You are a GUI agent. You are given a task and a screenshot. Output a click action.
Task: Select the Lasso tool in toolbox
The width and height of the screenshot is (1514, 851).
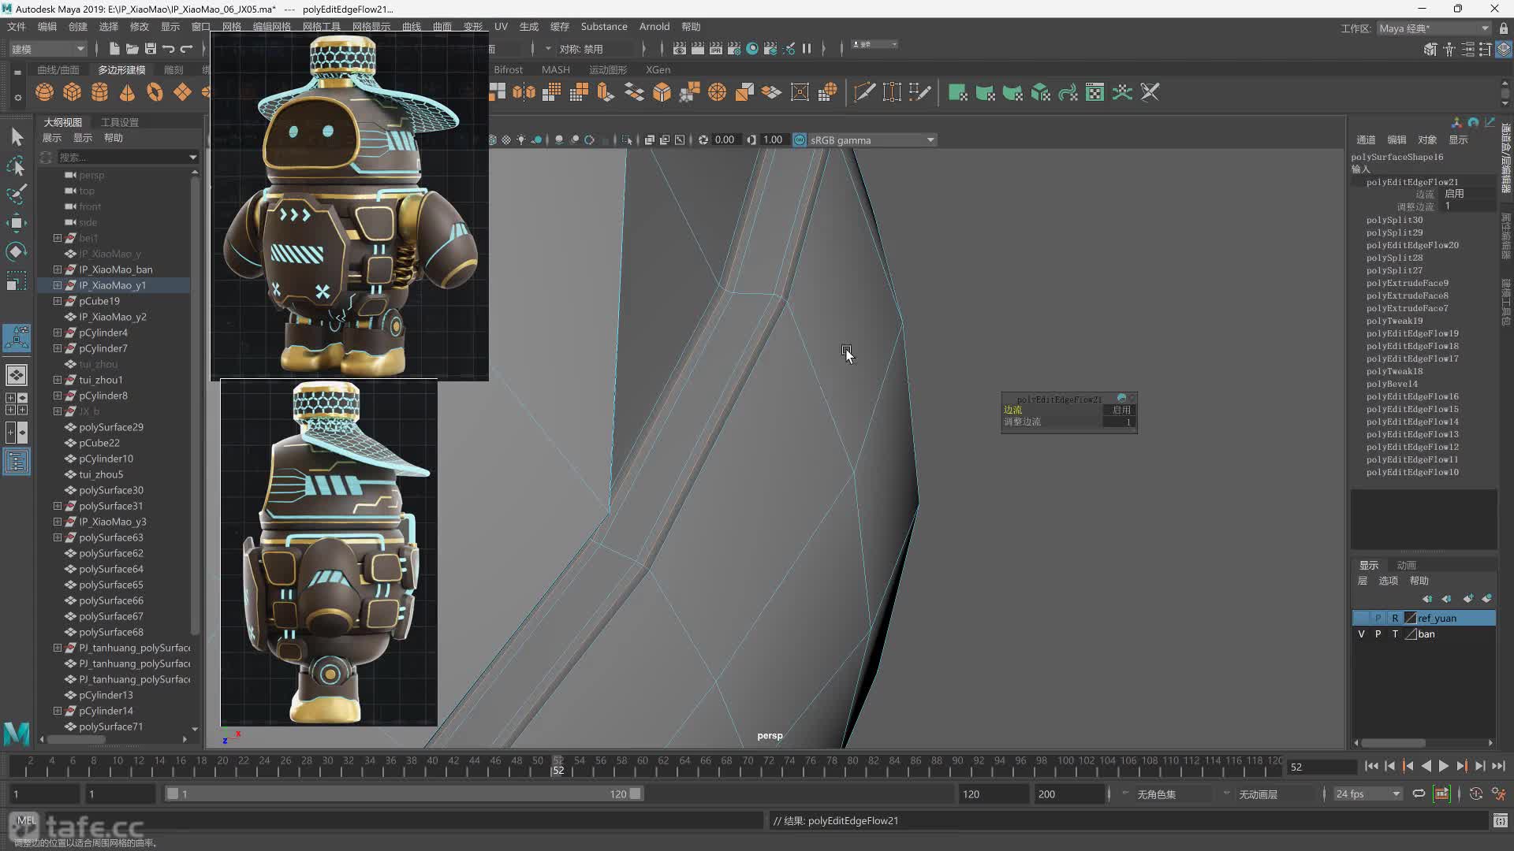pos(17,165)
